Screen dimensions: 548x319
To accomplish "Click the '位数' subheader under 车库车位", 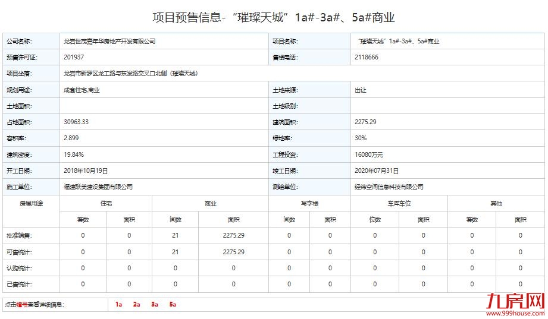I will tap(375, 220).
